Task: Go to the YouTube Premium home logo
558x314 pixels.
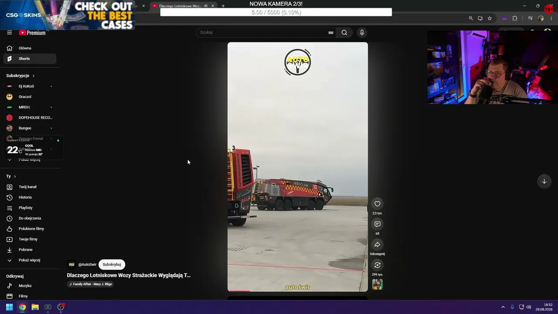Action: [32, 33]
